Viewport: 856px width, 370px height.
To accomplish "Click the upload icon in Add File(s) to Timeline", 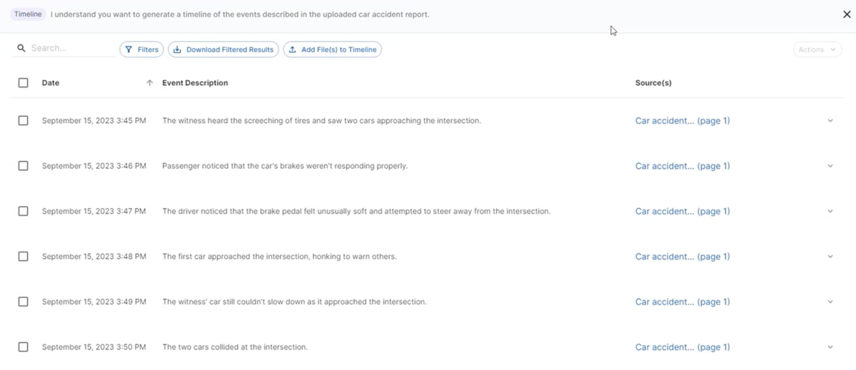I will pos(293,50).
